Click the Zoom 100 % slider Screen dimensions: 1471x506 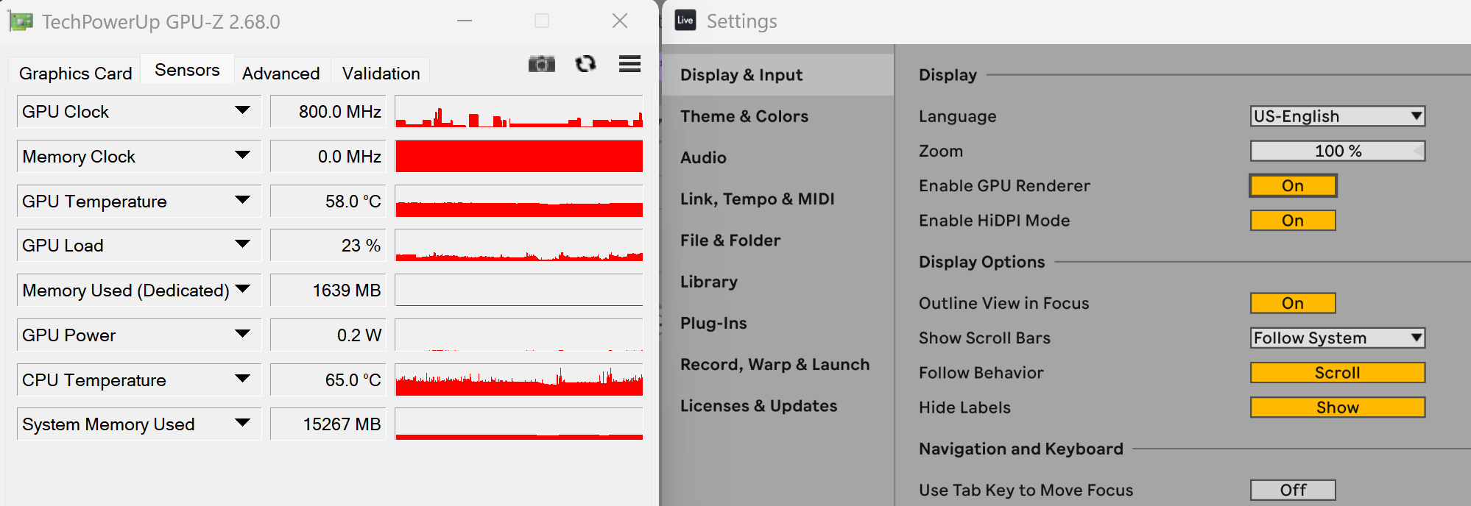[x=1337, y=152]
